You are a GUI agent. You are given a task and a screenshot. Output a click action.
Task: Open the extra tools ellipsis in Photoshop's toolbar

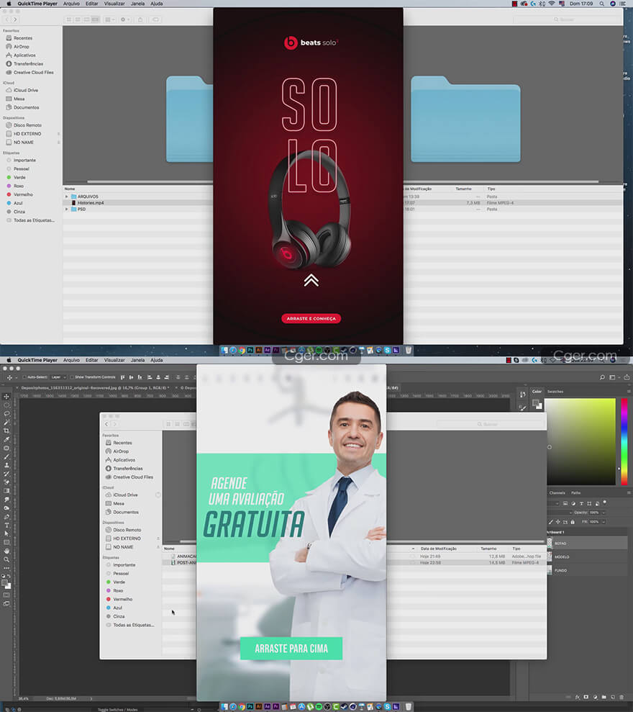point(6,568)
